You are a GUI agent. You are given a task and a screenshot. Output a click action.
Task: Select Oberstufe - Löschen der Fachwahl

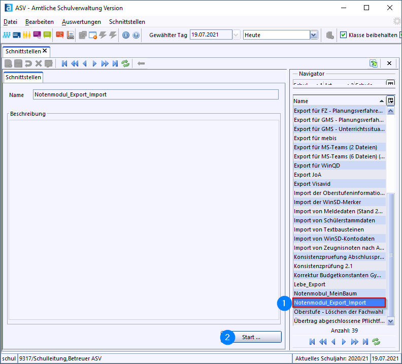coord(339,312)
